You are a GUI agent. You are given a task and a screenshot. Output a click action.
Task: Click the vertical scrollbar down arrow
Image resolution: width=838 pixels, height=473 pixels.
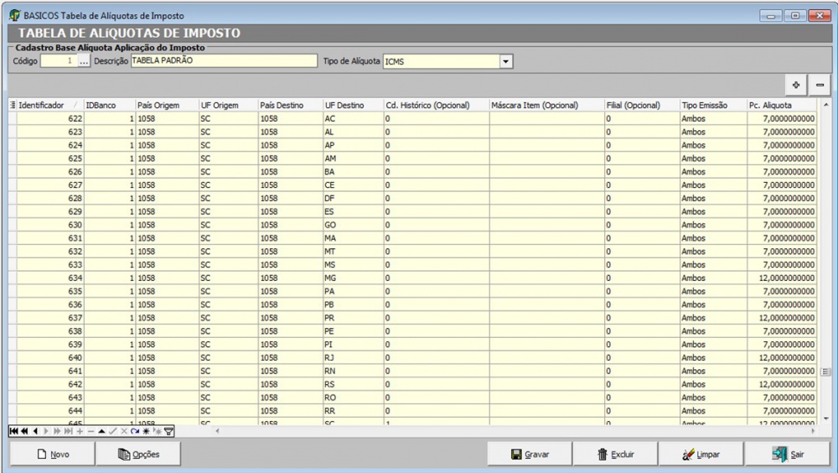pos(825,418)
